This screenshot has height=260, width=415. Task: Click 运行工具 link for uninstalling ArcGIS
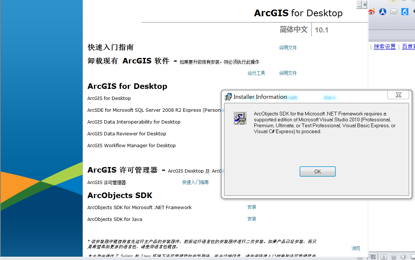(x=256, y=73)
